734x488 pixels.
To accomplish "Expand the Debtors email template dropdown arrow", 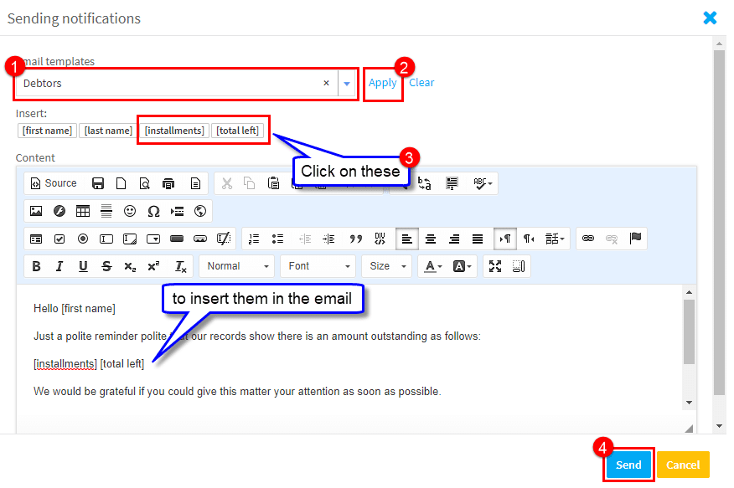I will pos(347,83).
